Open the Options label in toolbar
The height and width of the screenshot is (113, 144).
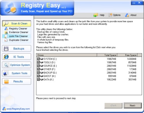coord(117,15)
